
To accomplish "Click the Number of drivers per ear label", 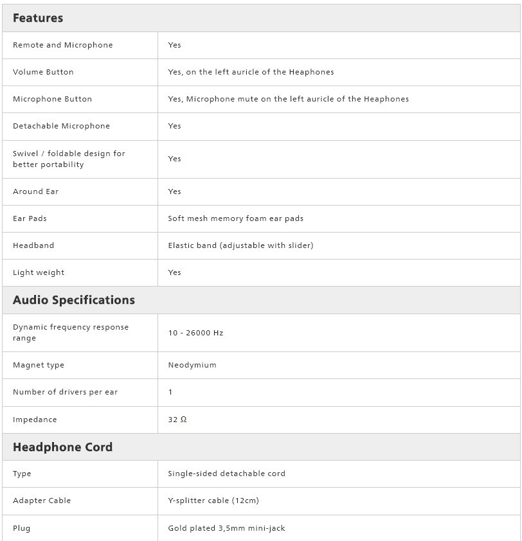I will 65,392.
